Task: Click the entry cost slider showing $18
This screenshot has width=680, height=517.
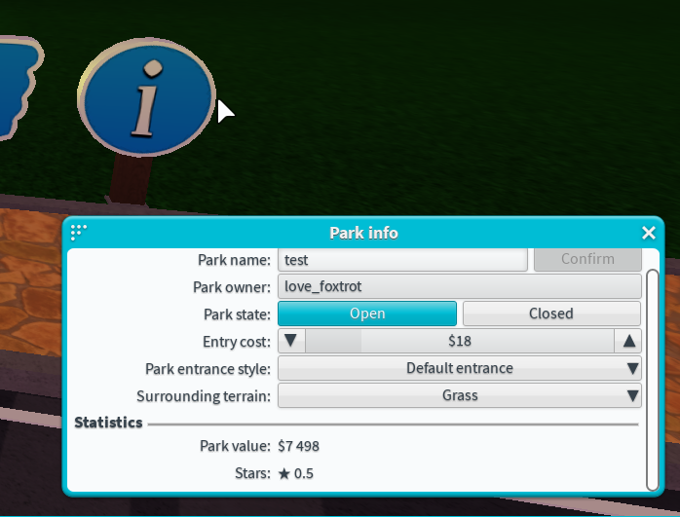Action: [460, 341]
